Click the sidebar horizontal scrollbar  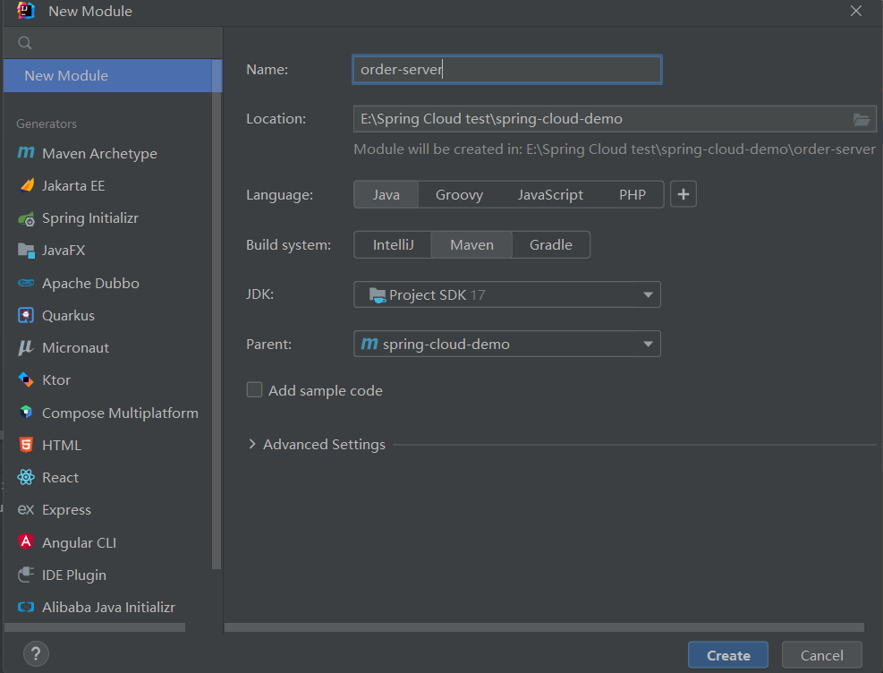[95, 627]
